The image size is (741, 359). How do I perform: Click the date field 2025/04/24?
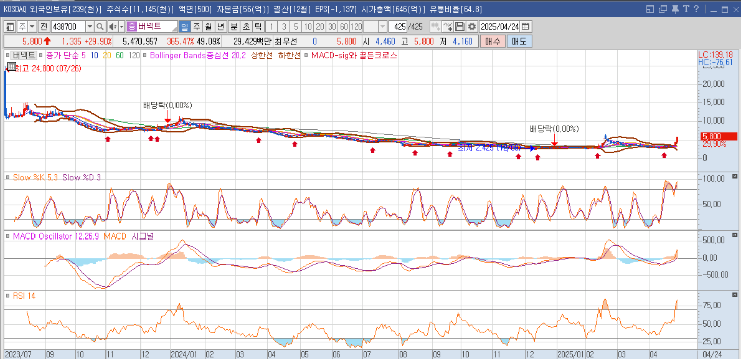[500, 27]
